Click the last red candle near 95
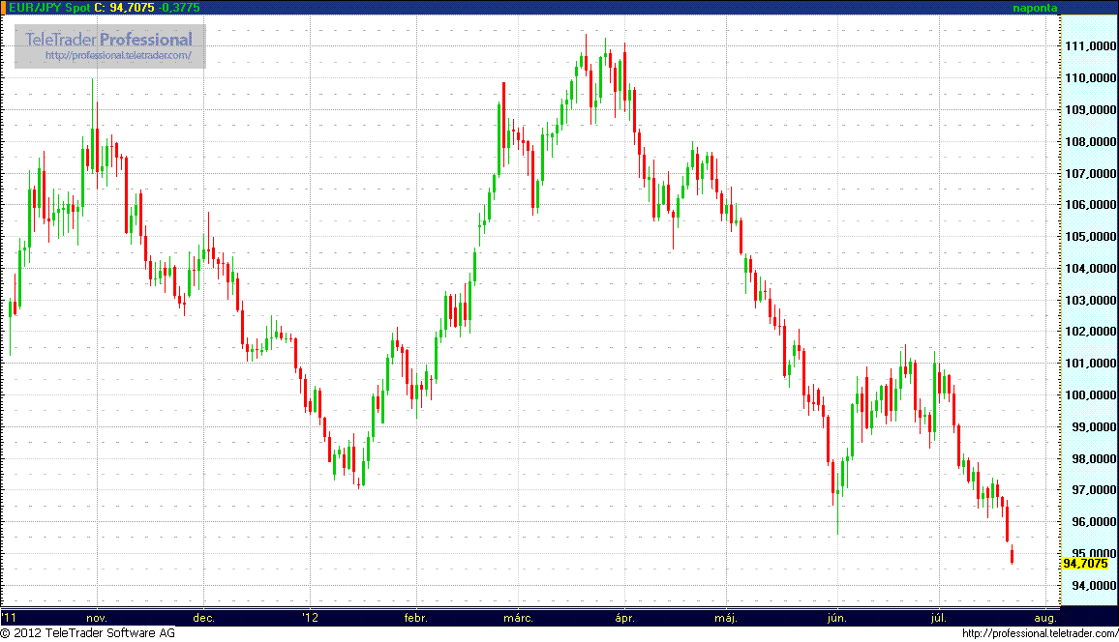The image size is (1119, 642). coord(1013,556)
